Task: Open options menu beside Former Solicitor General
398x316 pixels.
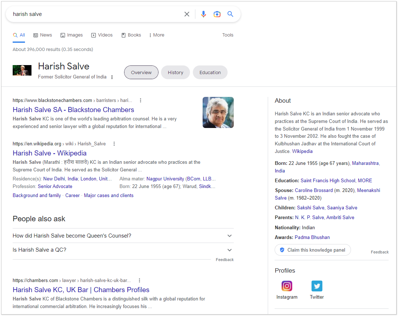Action: pyautogui.click(x=112, y=77)
